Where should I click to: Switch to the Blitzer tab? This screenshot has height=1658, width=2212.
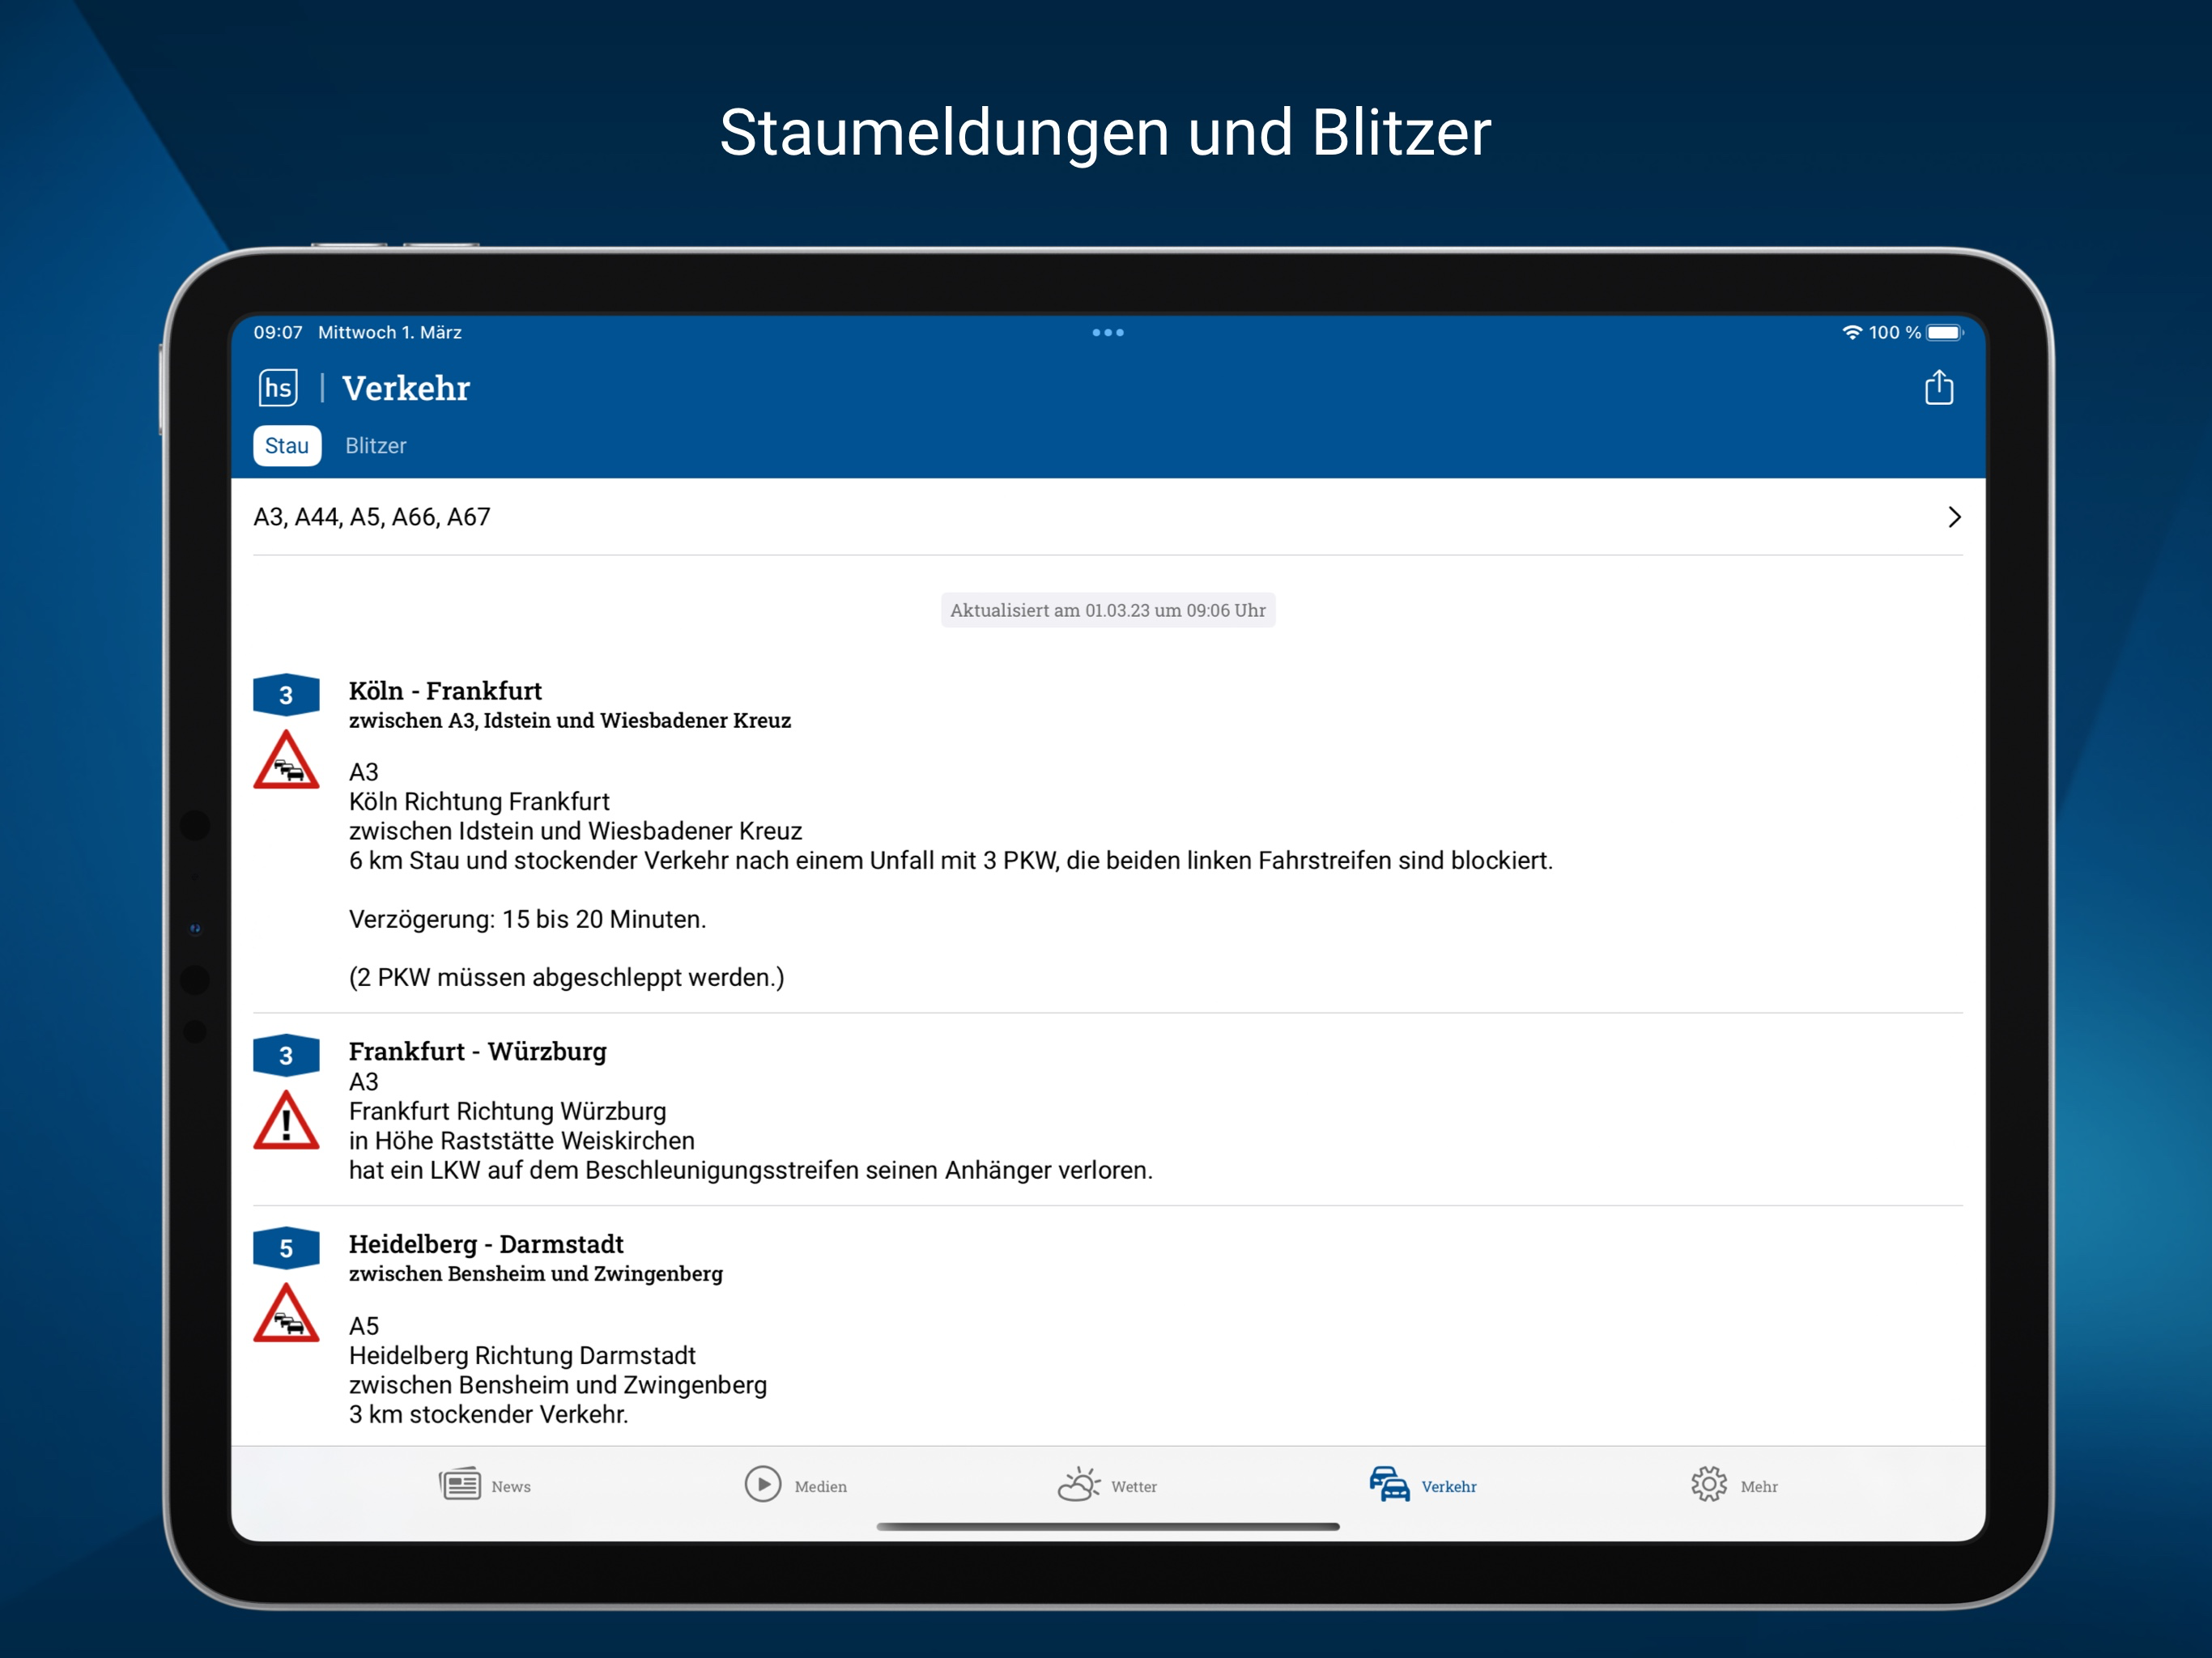tap(376, 446)
